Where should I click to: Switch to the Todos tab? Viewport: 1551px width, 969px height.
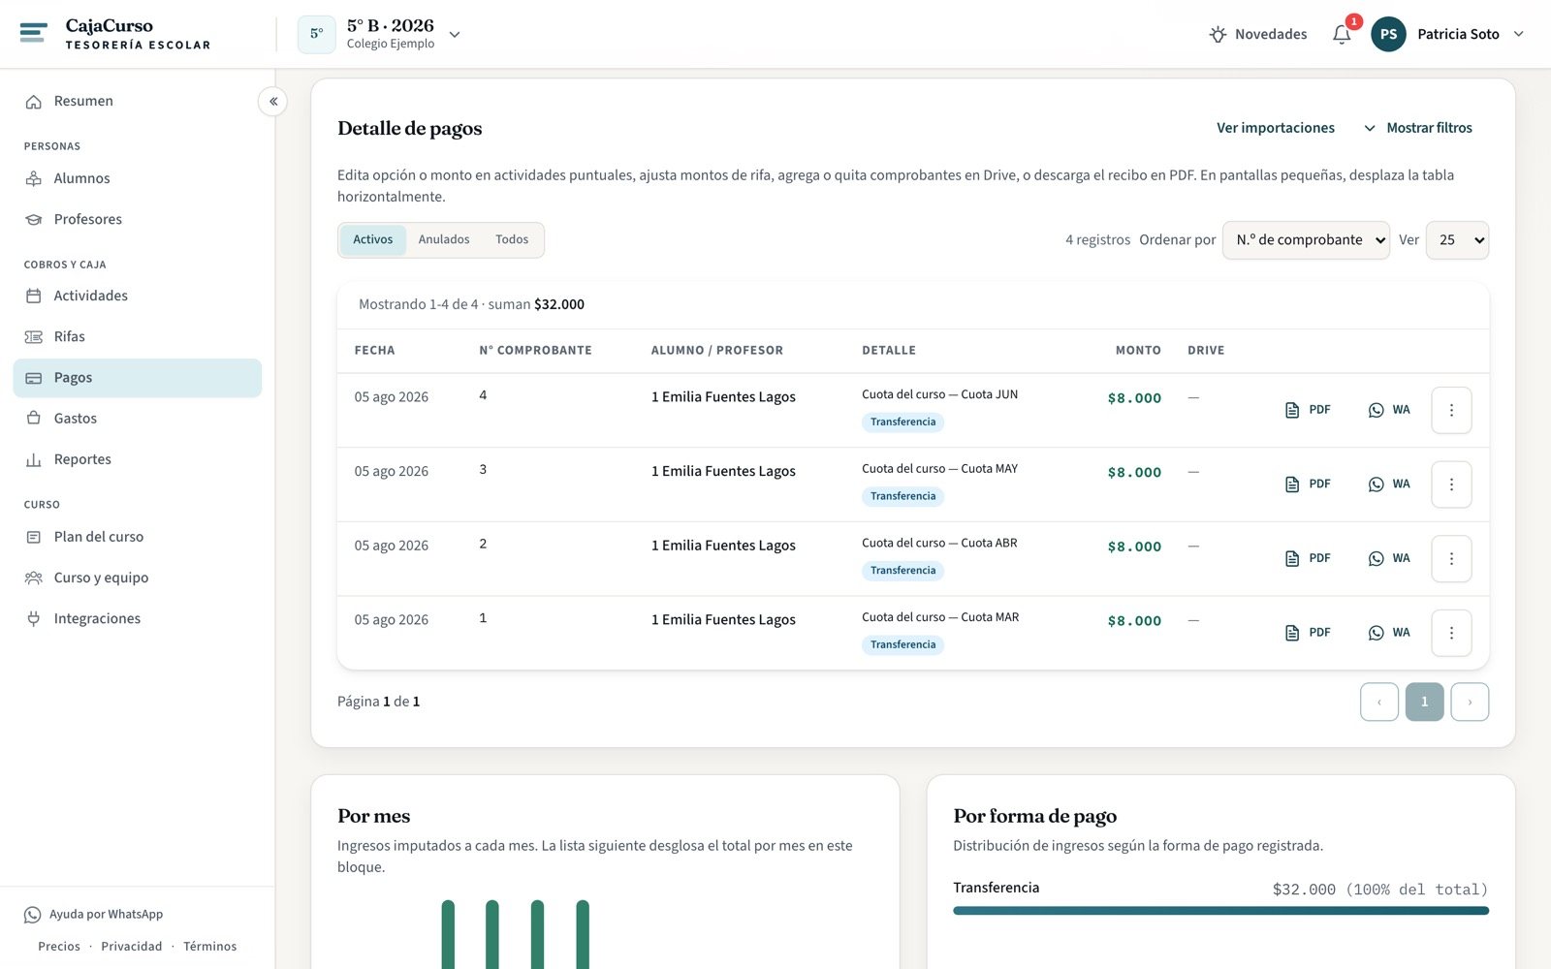tap(512, 240)
